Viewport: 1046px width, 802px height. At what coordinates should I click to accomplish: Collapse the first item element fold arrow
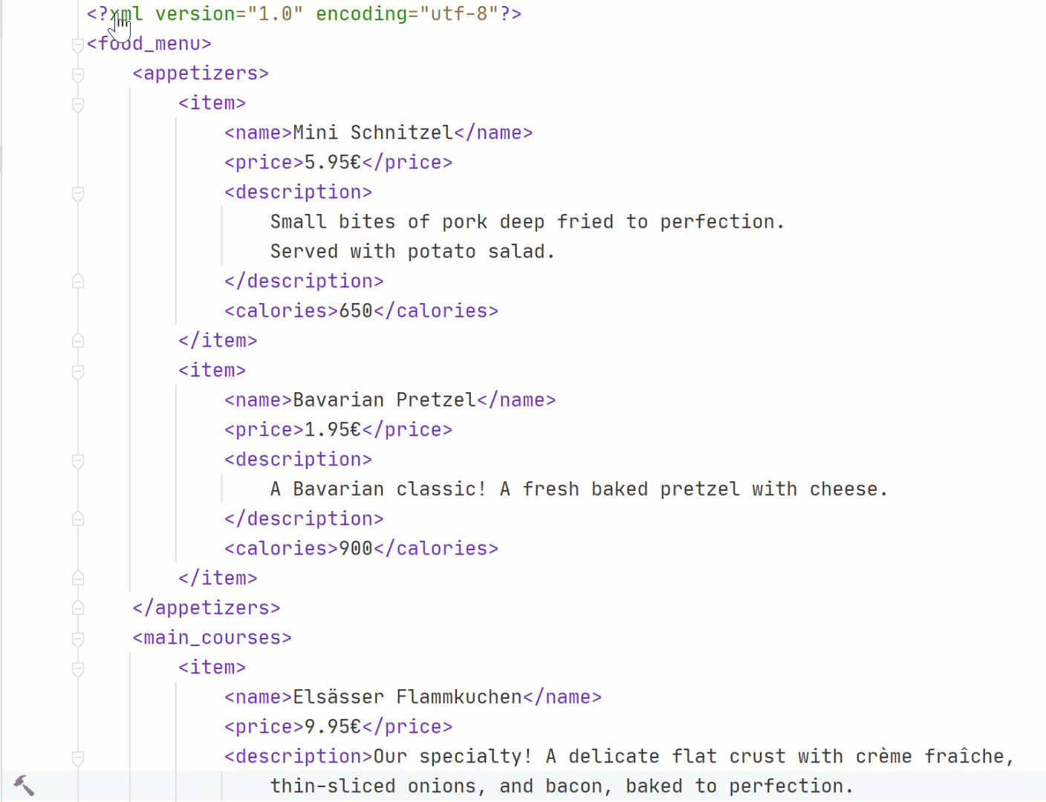click(77, 104)
